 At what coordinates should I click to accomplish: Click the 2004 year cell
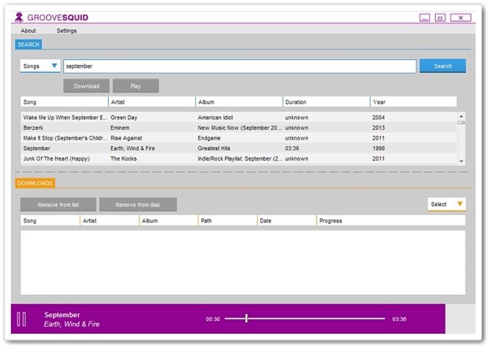pyautogui.click(x=378, y=118)
